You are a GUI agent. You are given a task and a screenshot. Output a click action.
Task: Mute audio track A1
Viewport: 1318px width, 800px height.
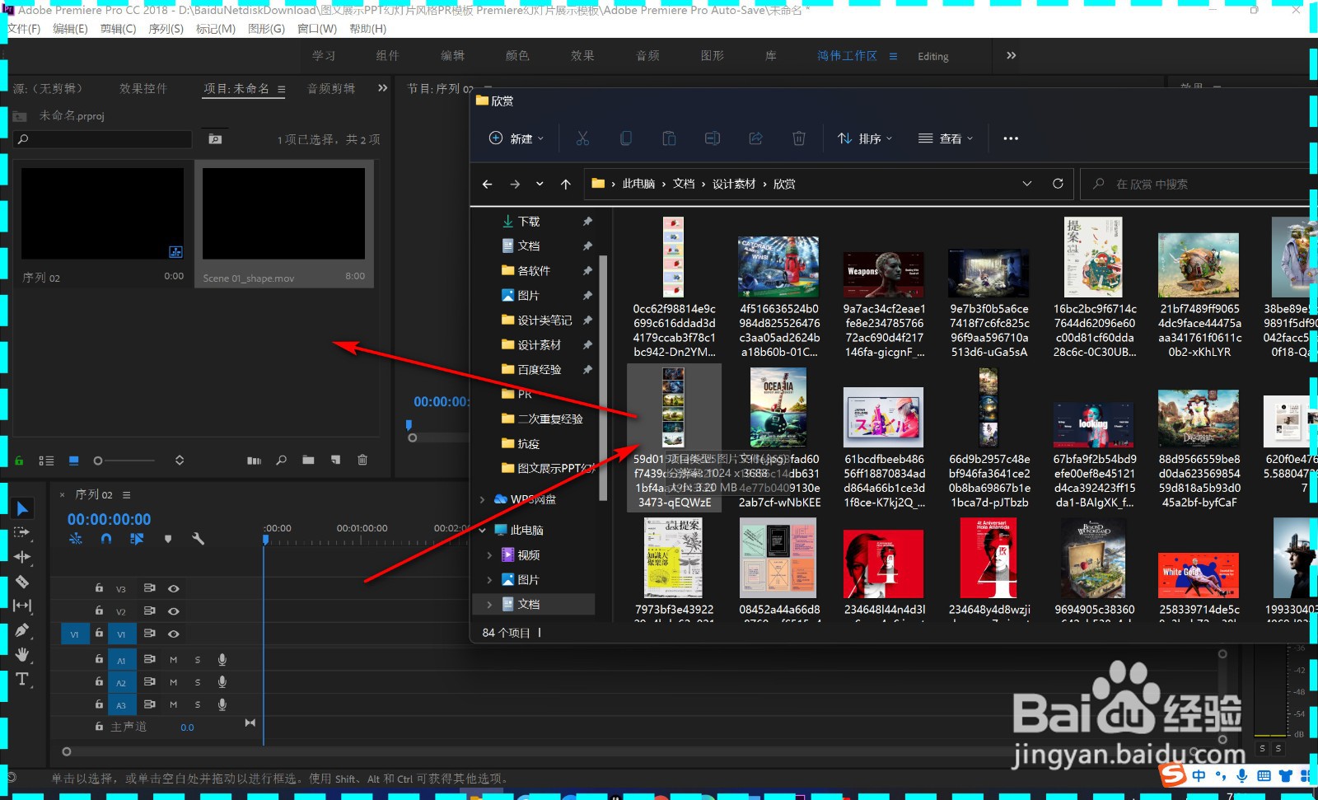point(174,659)
